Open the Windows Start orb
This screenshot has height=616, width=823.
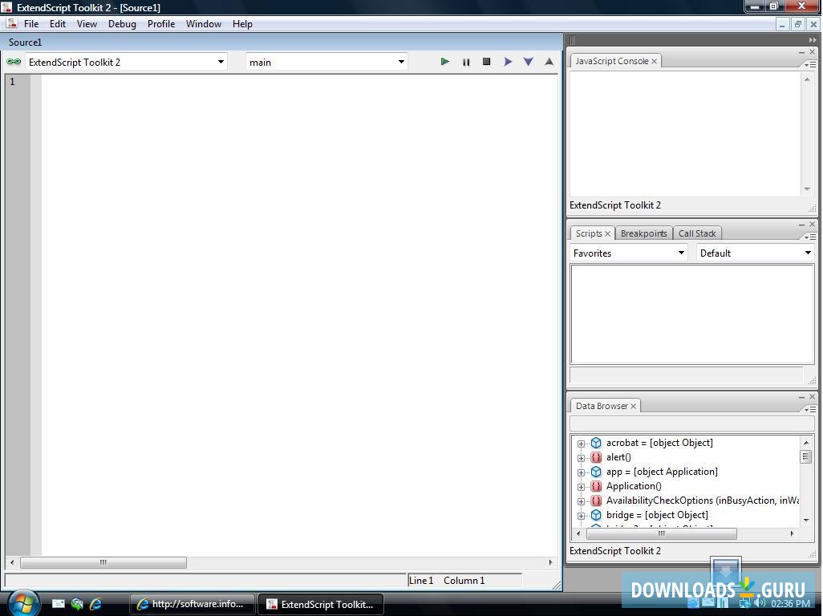coord(23,603)
